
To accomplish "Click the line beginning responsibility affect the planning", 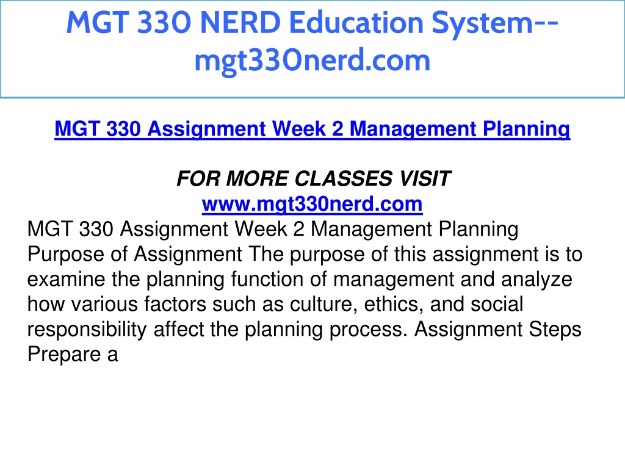I will point(304,329).
